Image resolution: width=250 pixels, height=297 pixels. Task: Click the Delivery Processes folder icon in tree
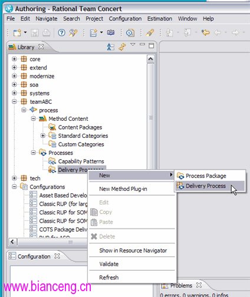click(x=52, y=170)
